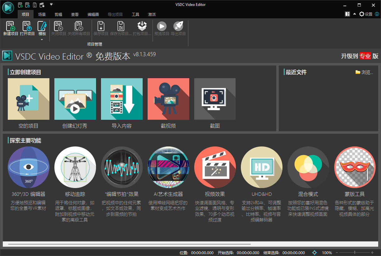This screenshot has height=256, width=381.
Task: Switch to the 查看 tab
Action: point(75,14)
